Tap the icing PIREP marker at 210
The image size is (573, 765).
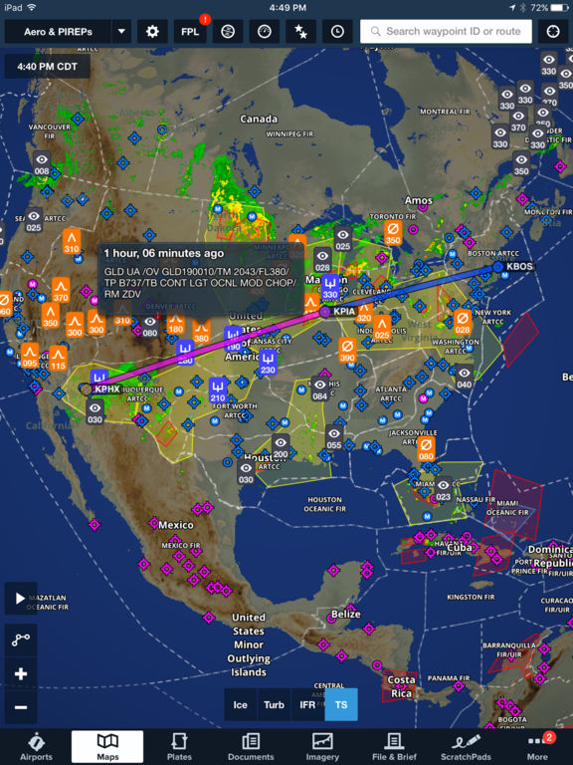click(x=218, y=390)
